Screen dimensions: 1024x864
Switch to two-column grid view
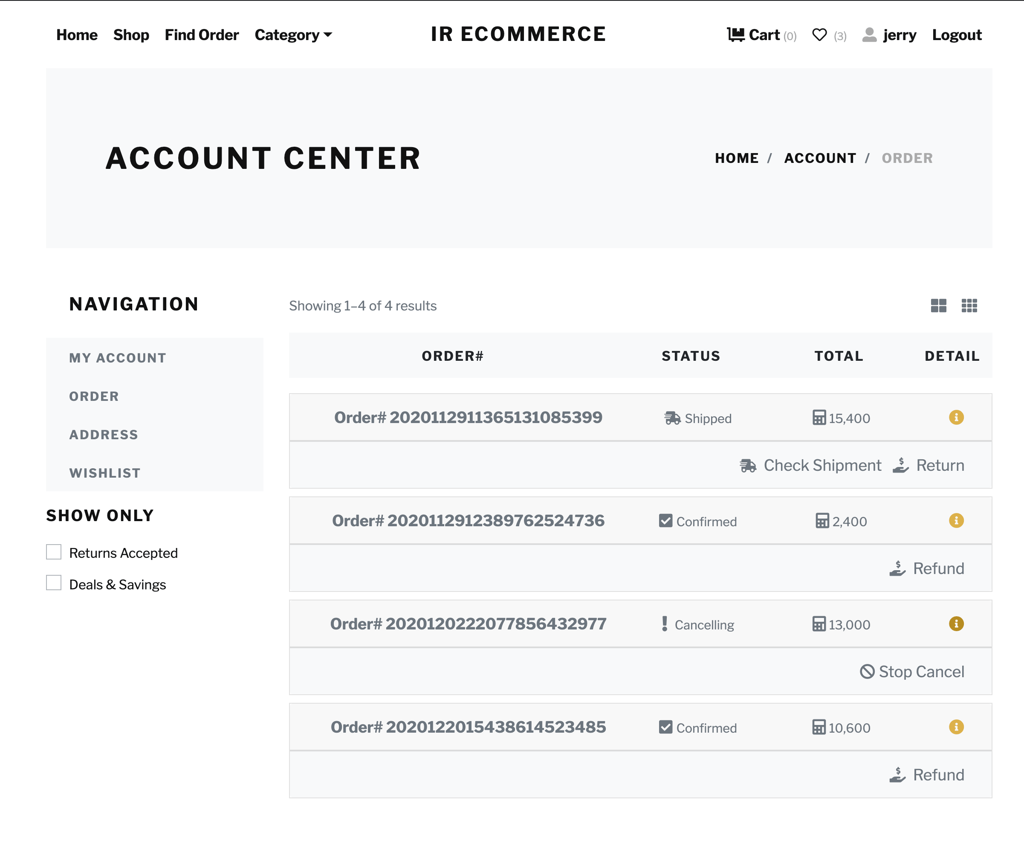pos(938,306)
